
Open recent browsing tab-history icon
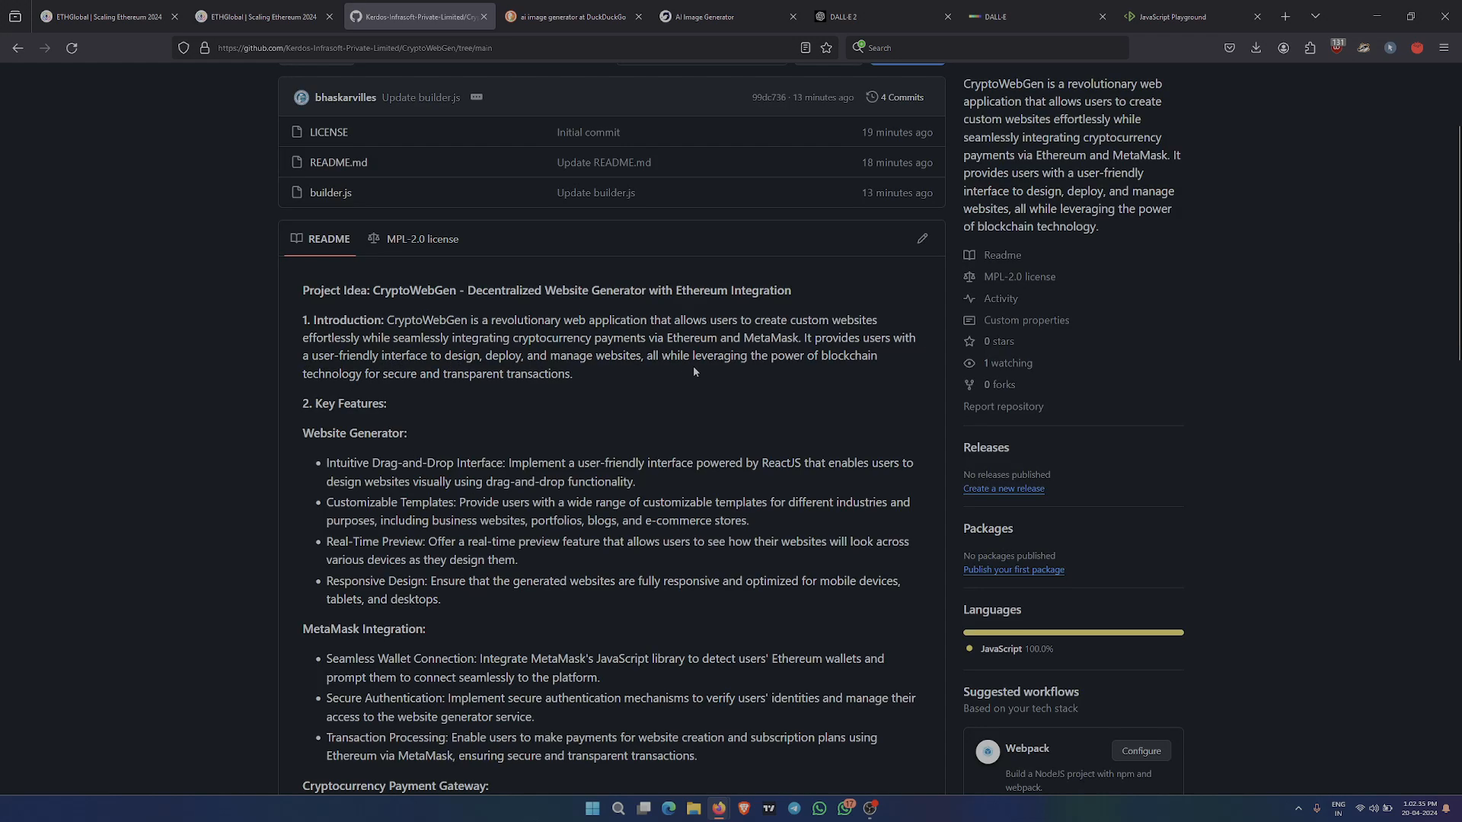click(15, 16)
